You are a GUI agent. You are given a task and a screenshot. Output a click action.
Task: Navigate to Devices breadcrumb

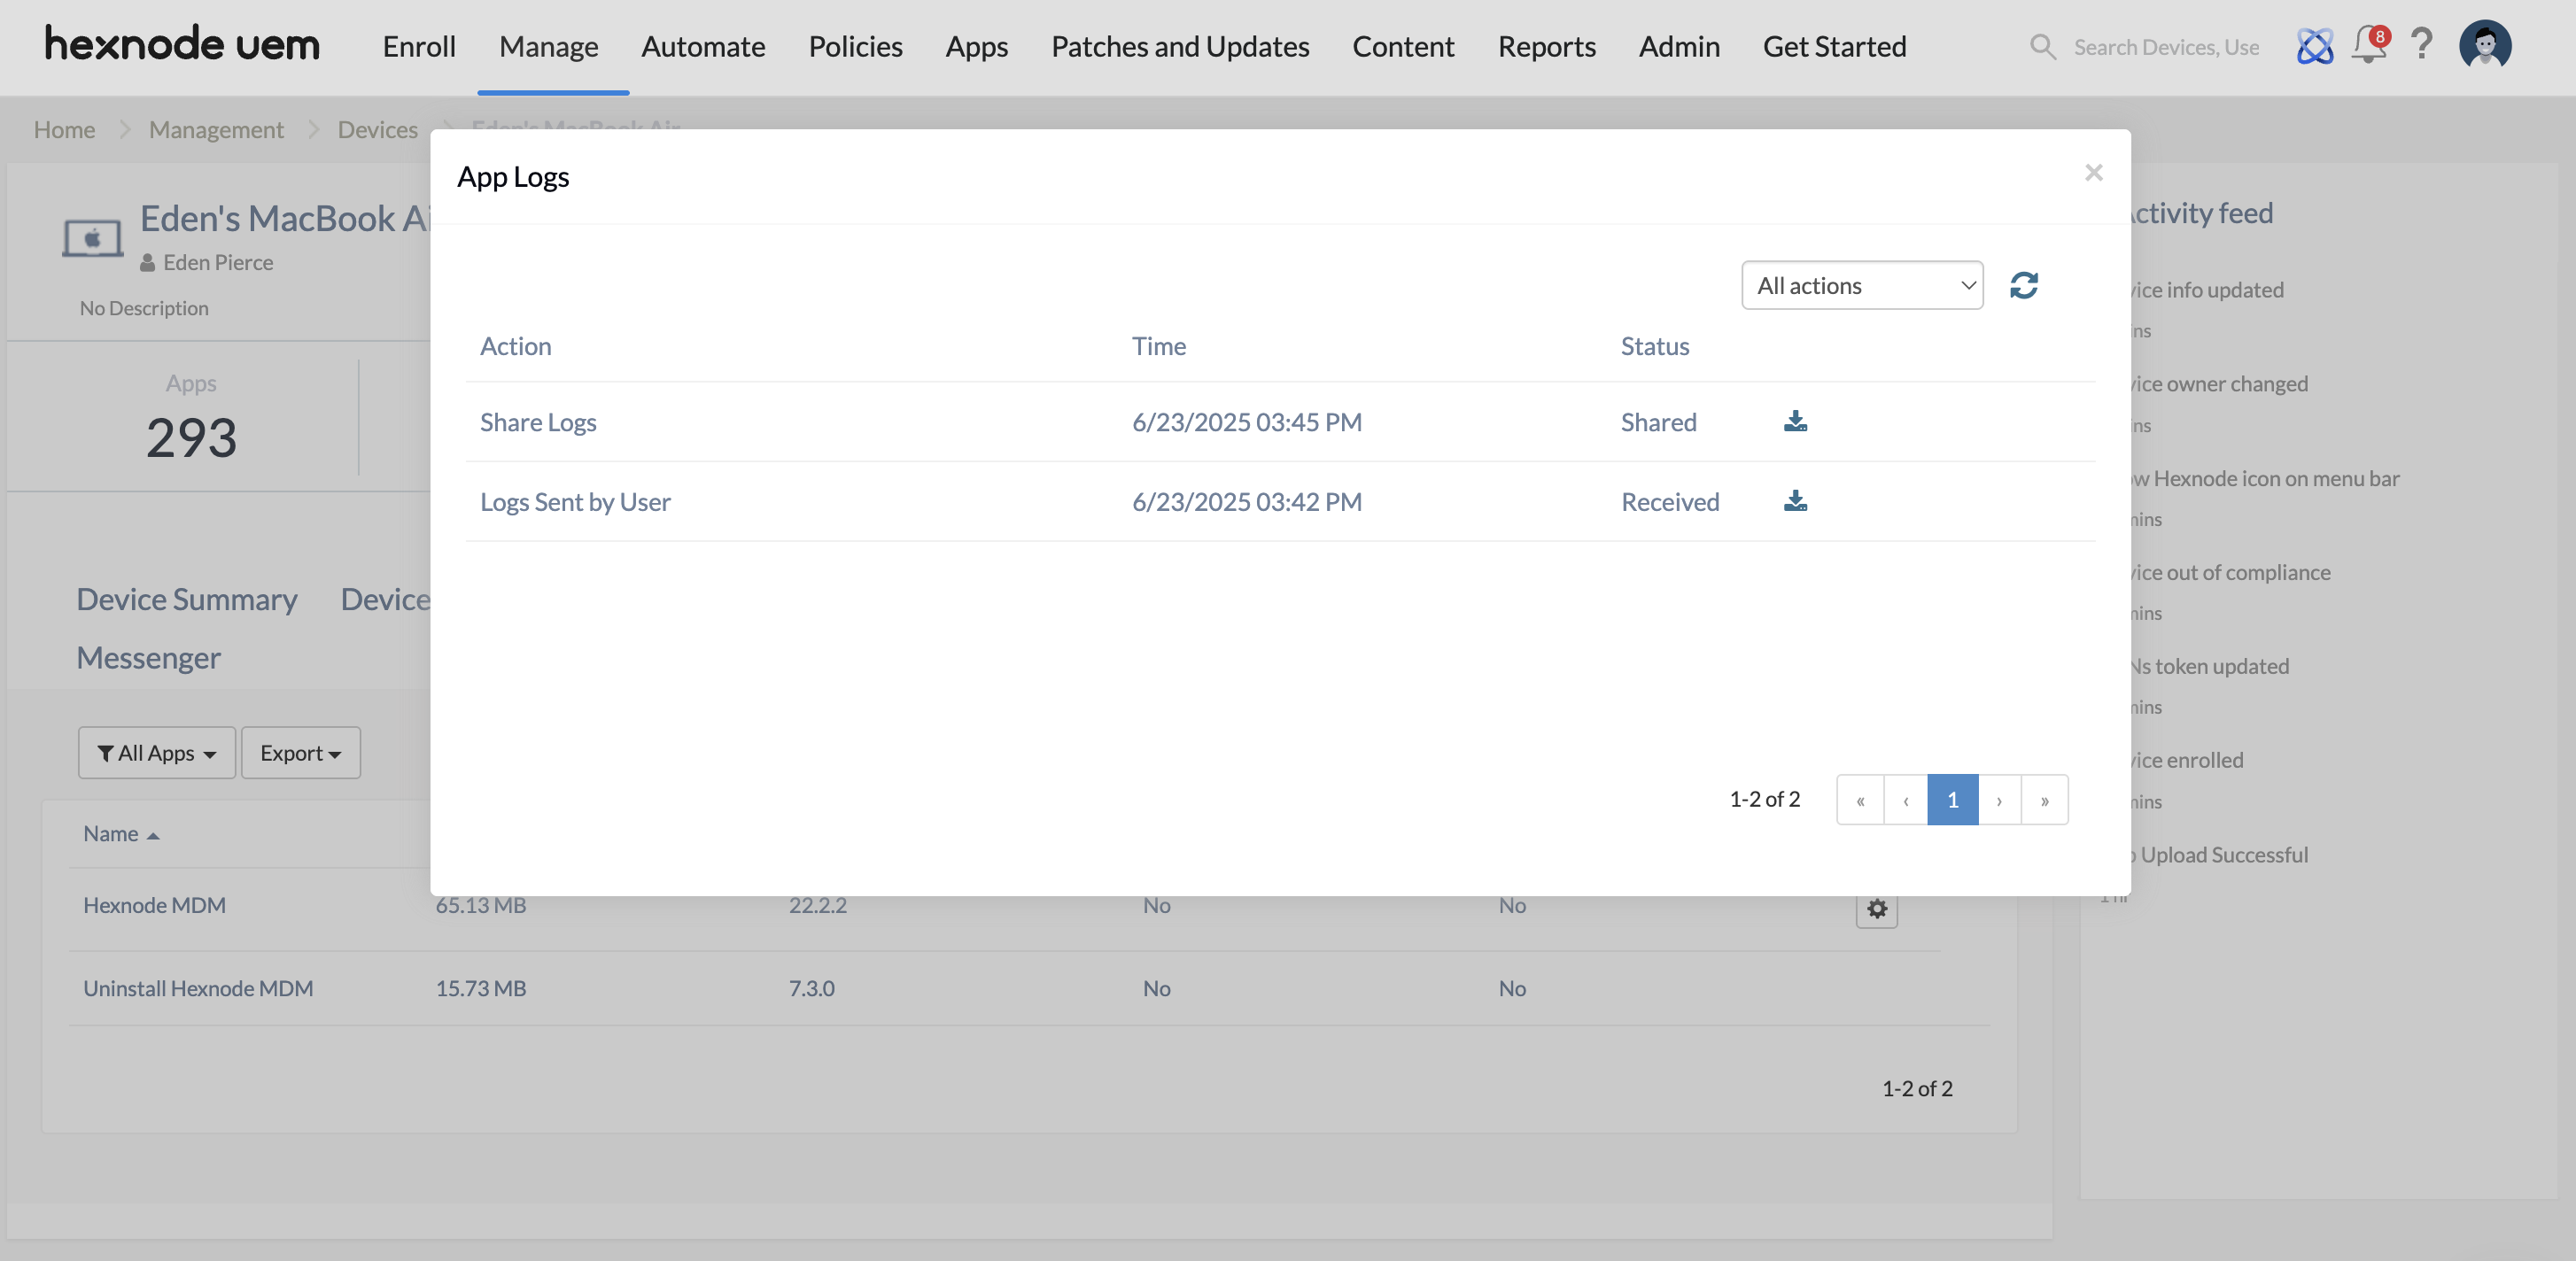tap(377, 129)
